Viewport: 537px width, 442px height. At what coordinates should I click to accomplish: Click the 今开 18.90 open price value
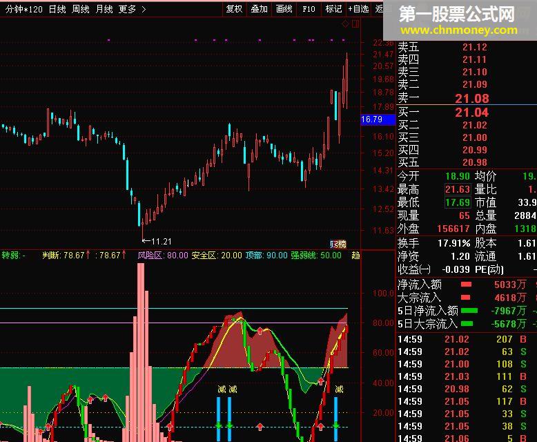(458, 176)
